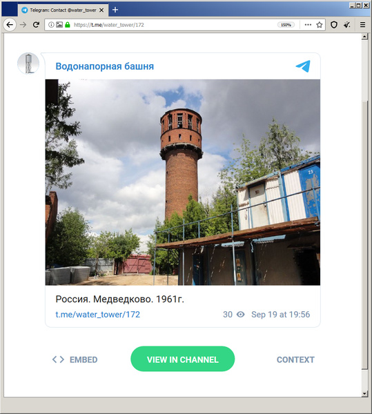Click the EMBED button
This screenshot has width=372, height=414.
point(75,359)
